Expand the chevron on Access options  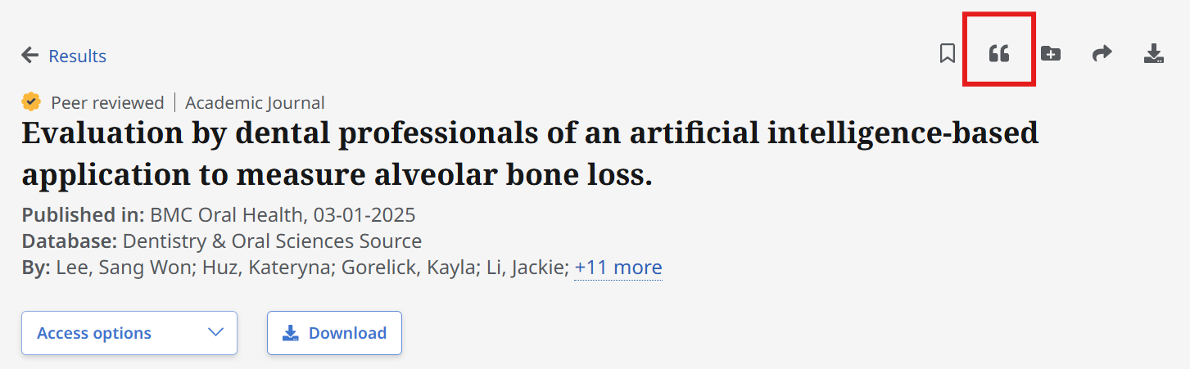pyautogui.click(x=215, y=332)
